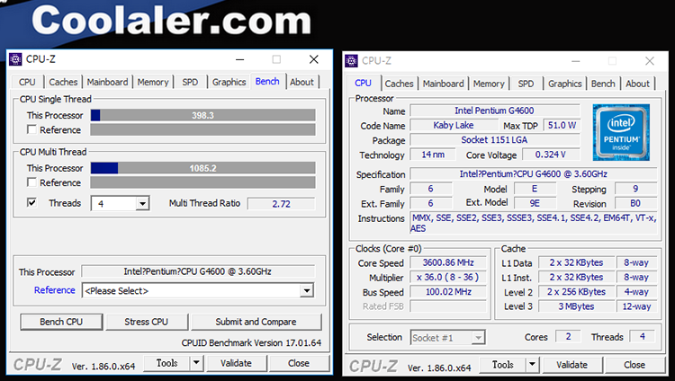Click Core Voltage value 0.324 V
This screenshot has width=675, height=381.
(x=551, y=155)
